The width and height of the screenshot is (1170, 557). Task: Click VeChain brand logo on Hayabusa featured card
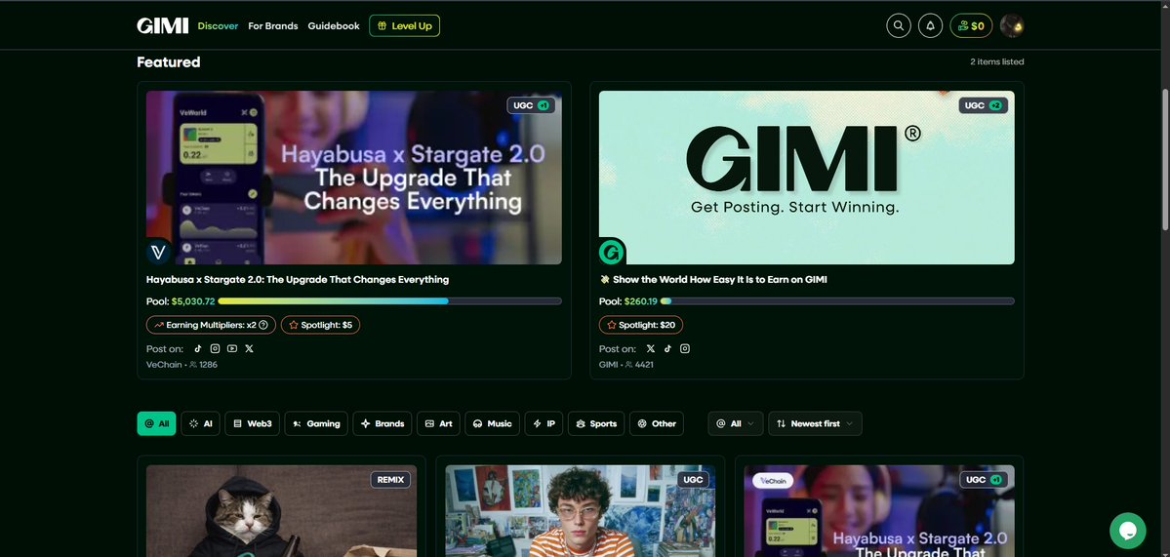(158, 252)
